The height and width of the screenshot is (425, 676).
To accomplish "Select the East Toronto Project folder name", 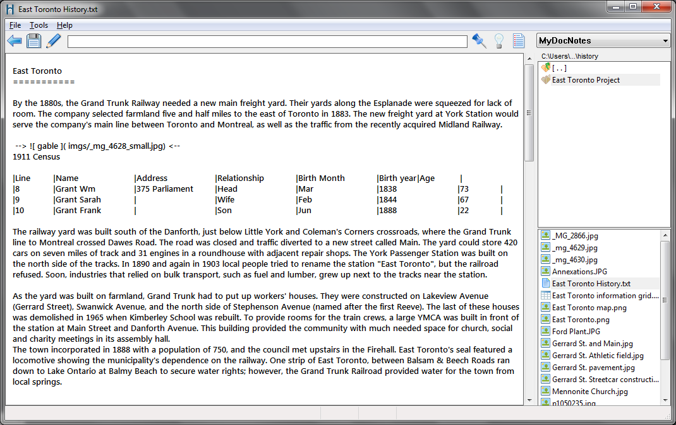I will (x=586, y=80).
